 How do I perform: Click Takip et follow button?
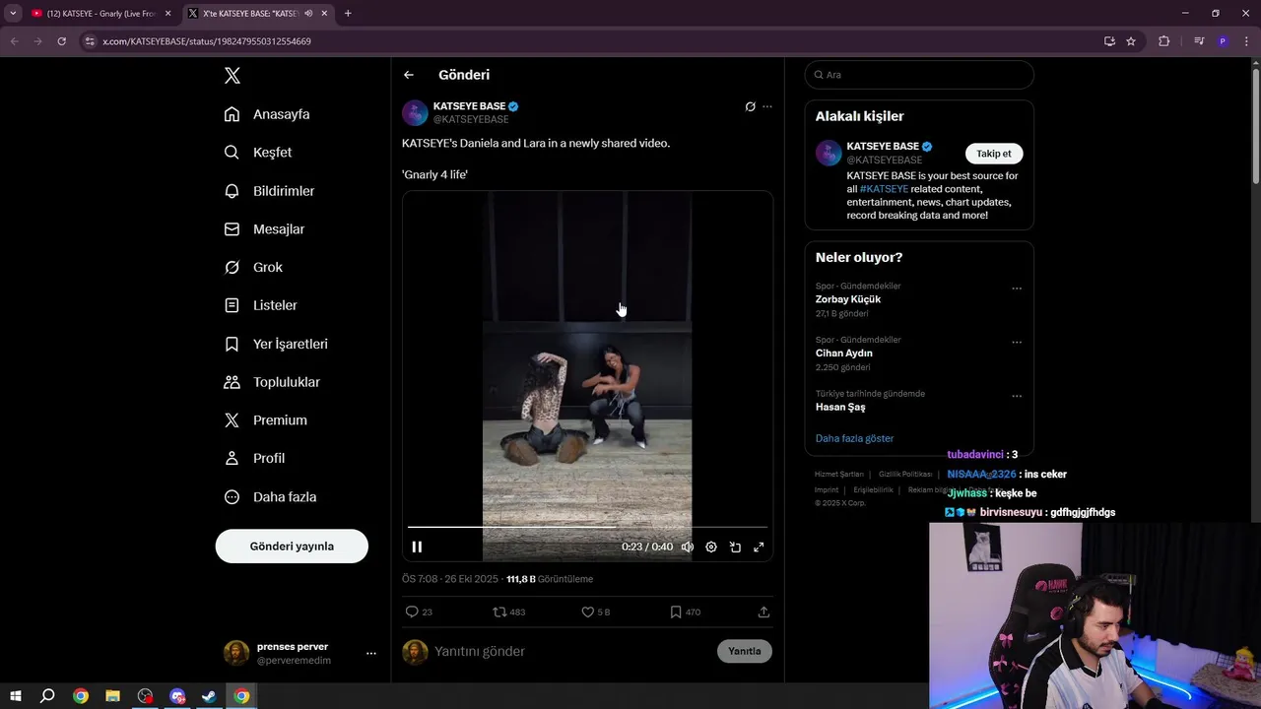tap(994, 154)
